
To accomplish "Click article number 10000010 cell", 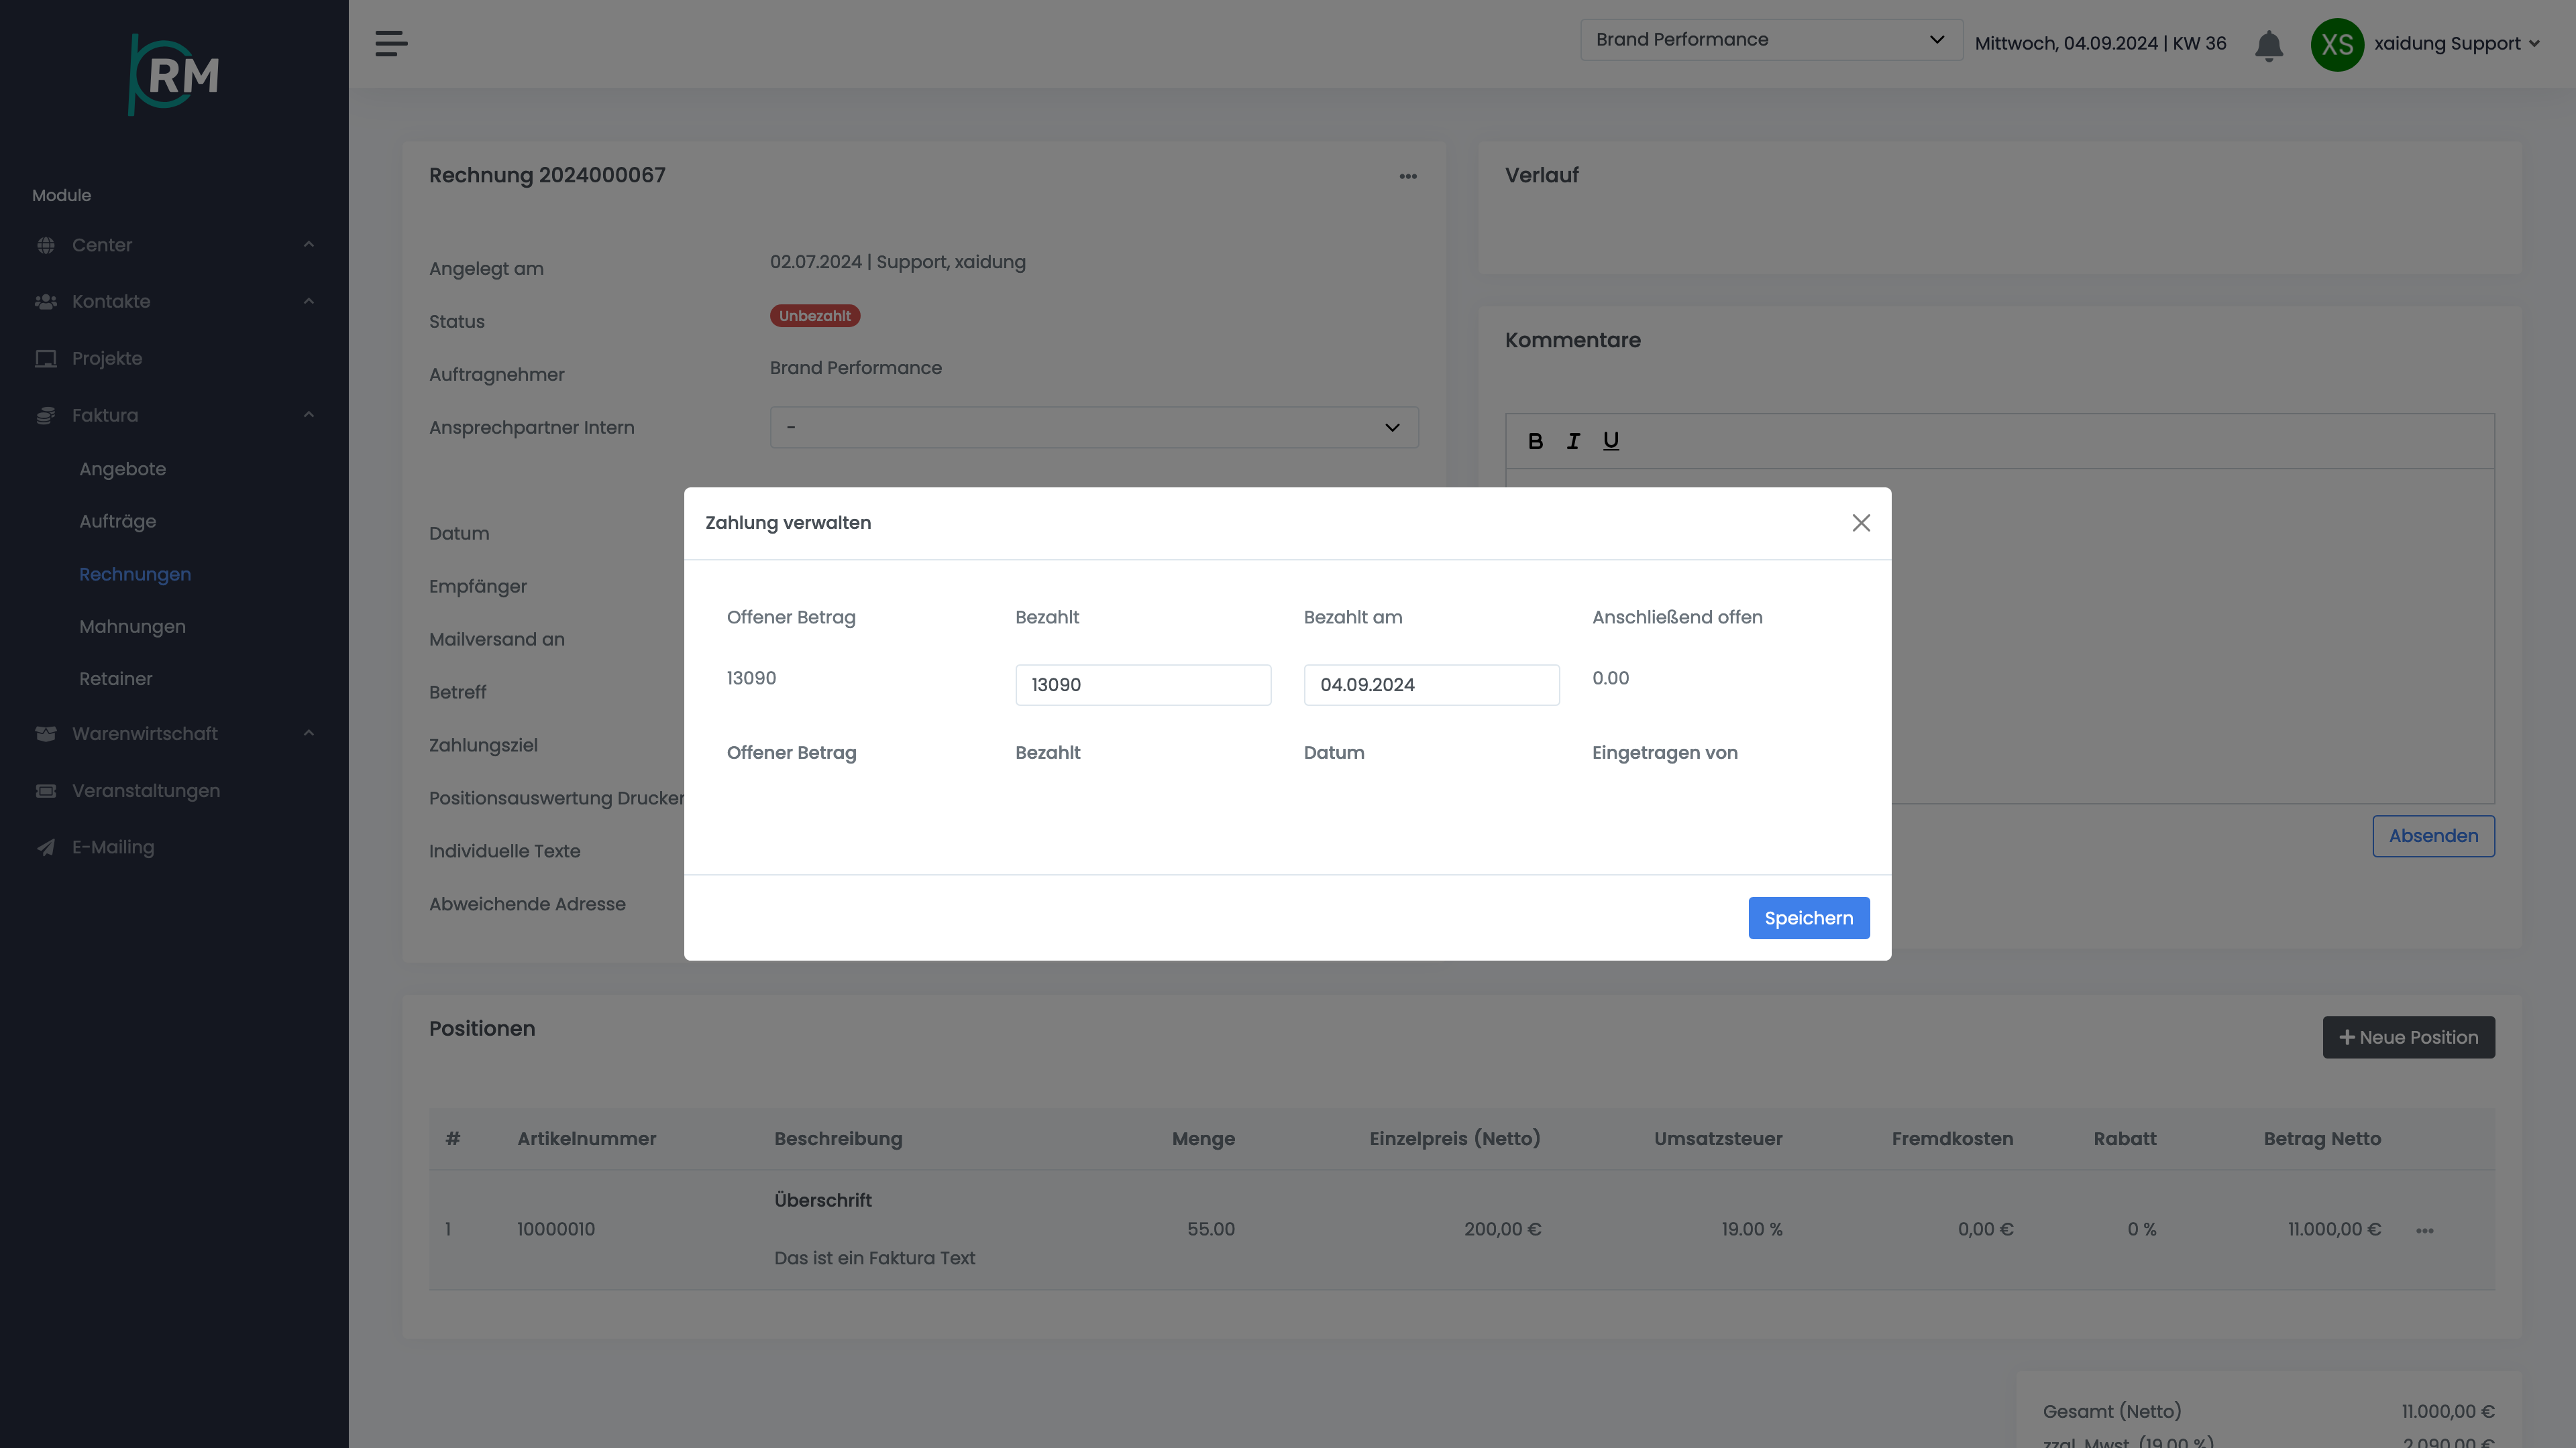I will [556, 1229].
